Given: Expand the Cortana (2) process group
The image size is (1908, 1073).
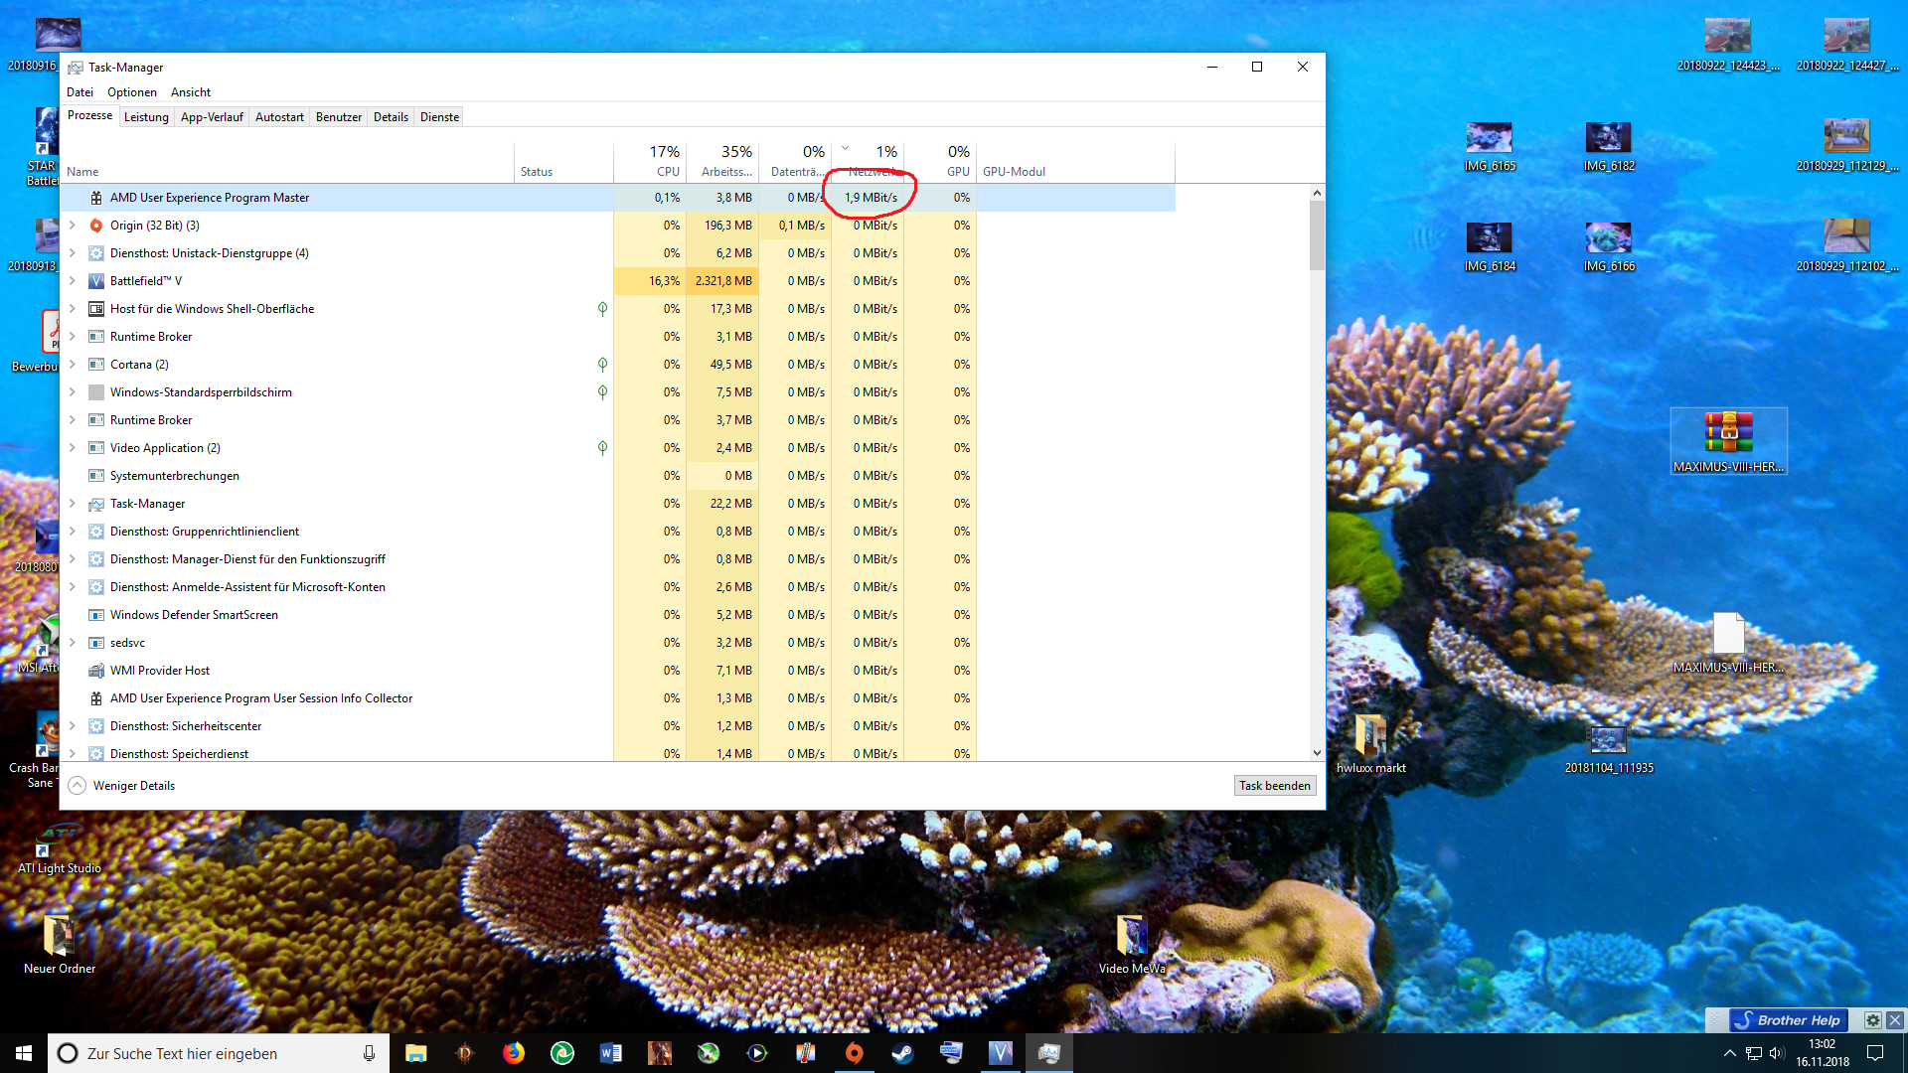Looking at the screenshot, I should tap(73, 365).
